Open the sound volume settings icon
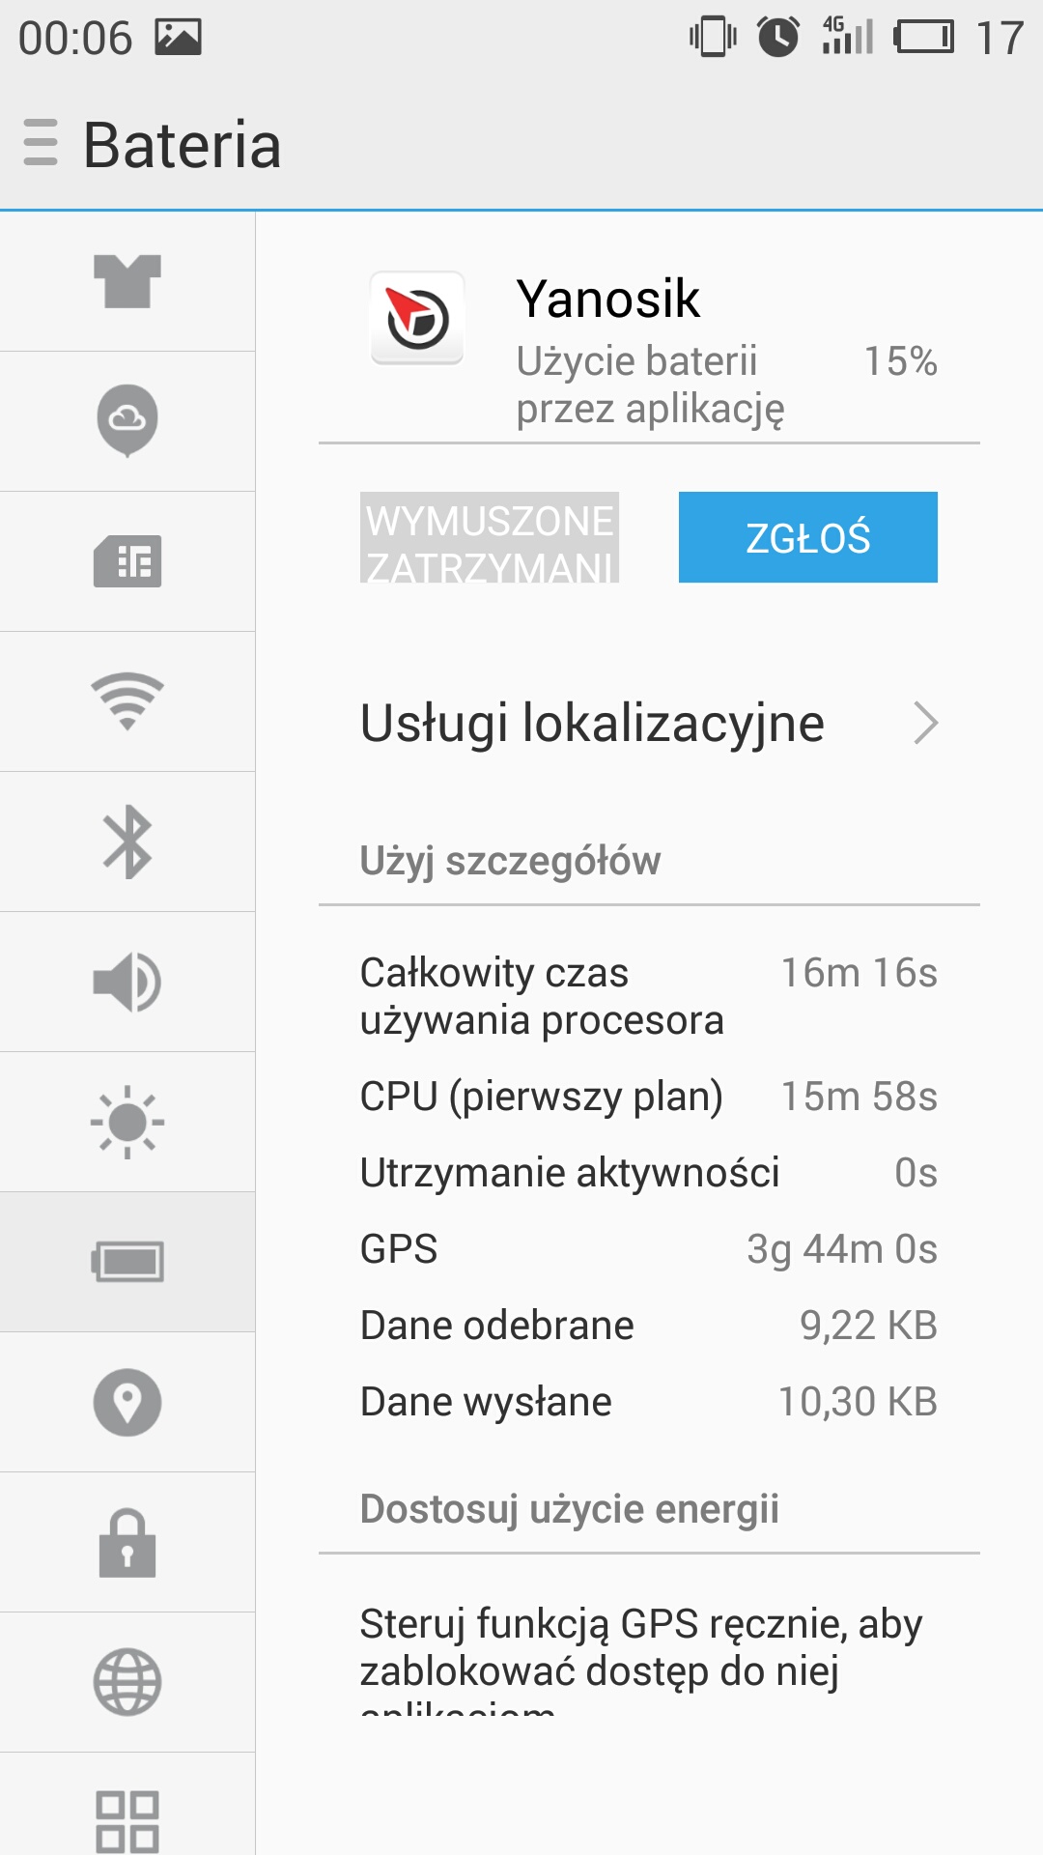The image size is (1043, 1855). (127, 982)
